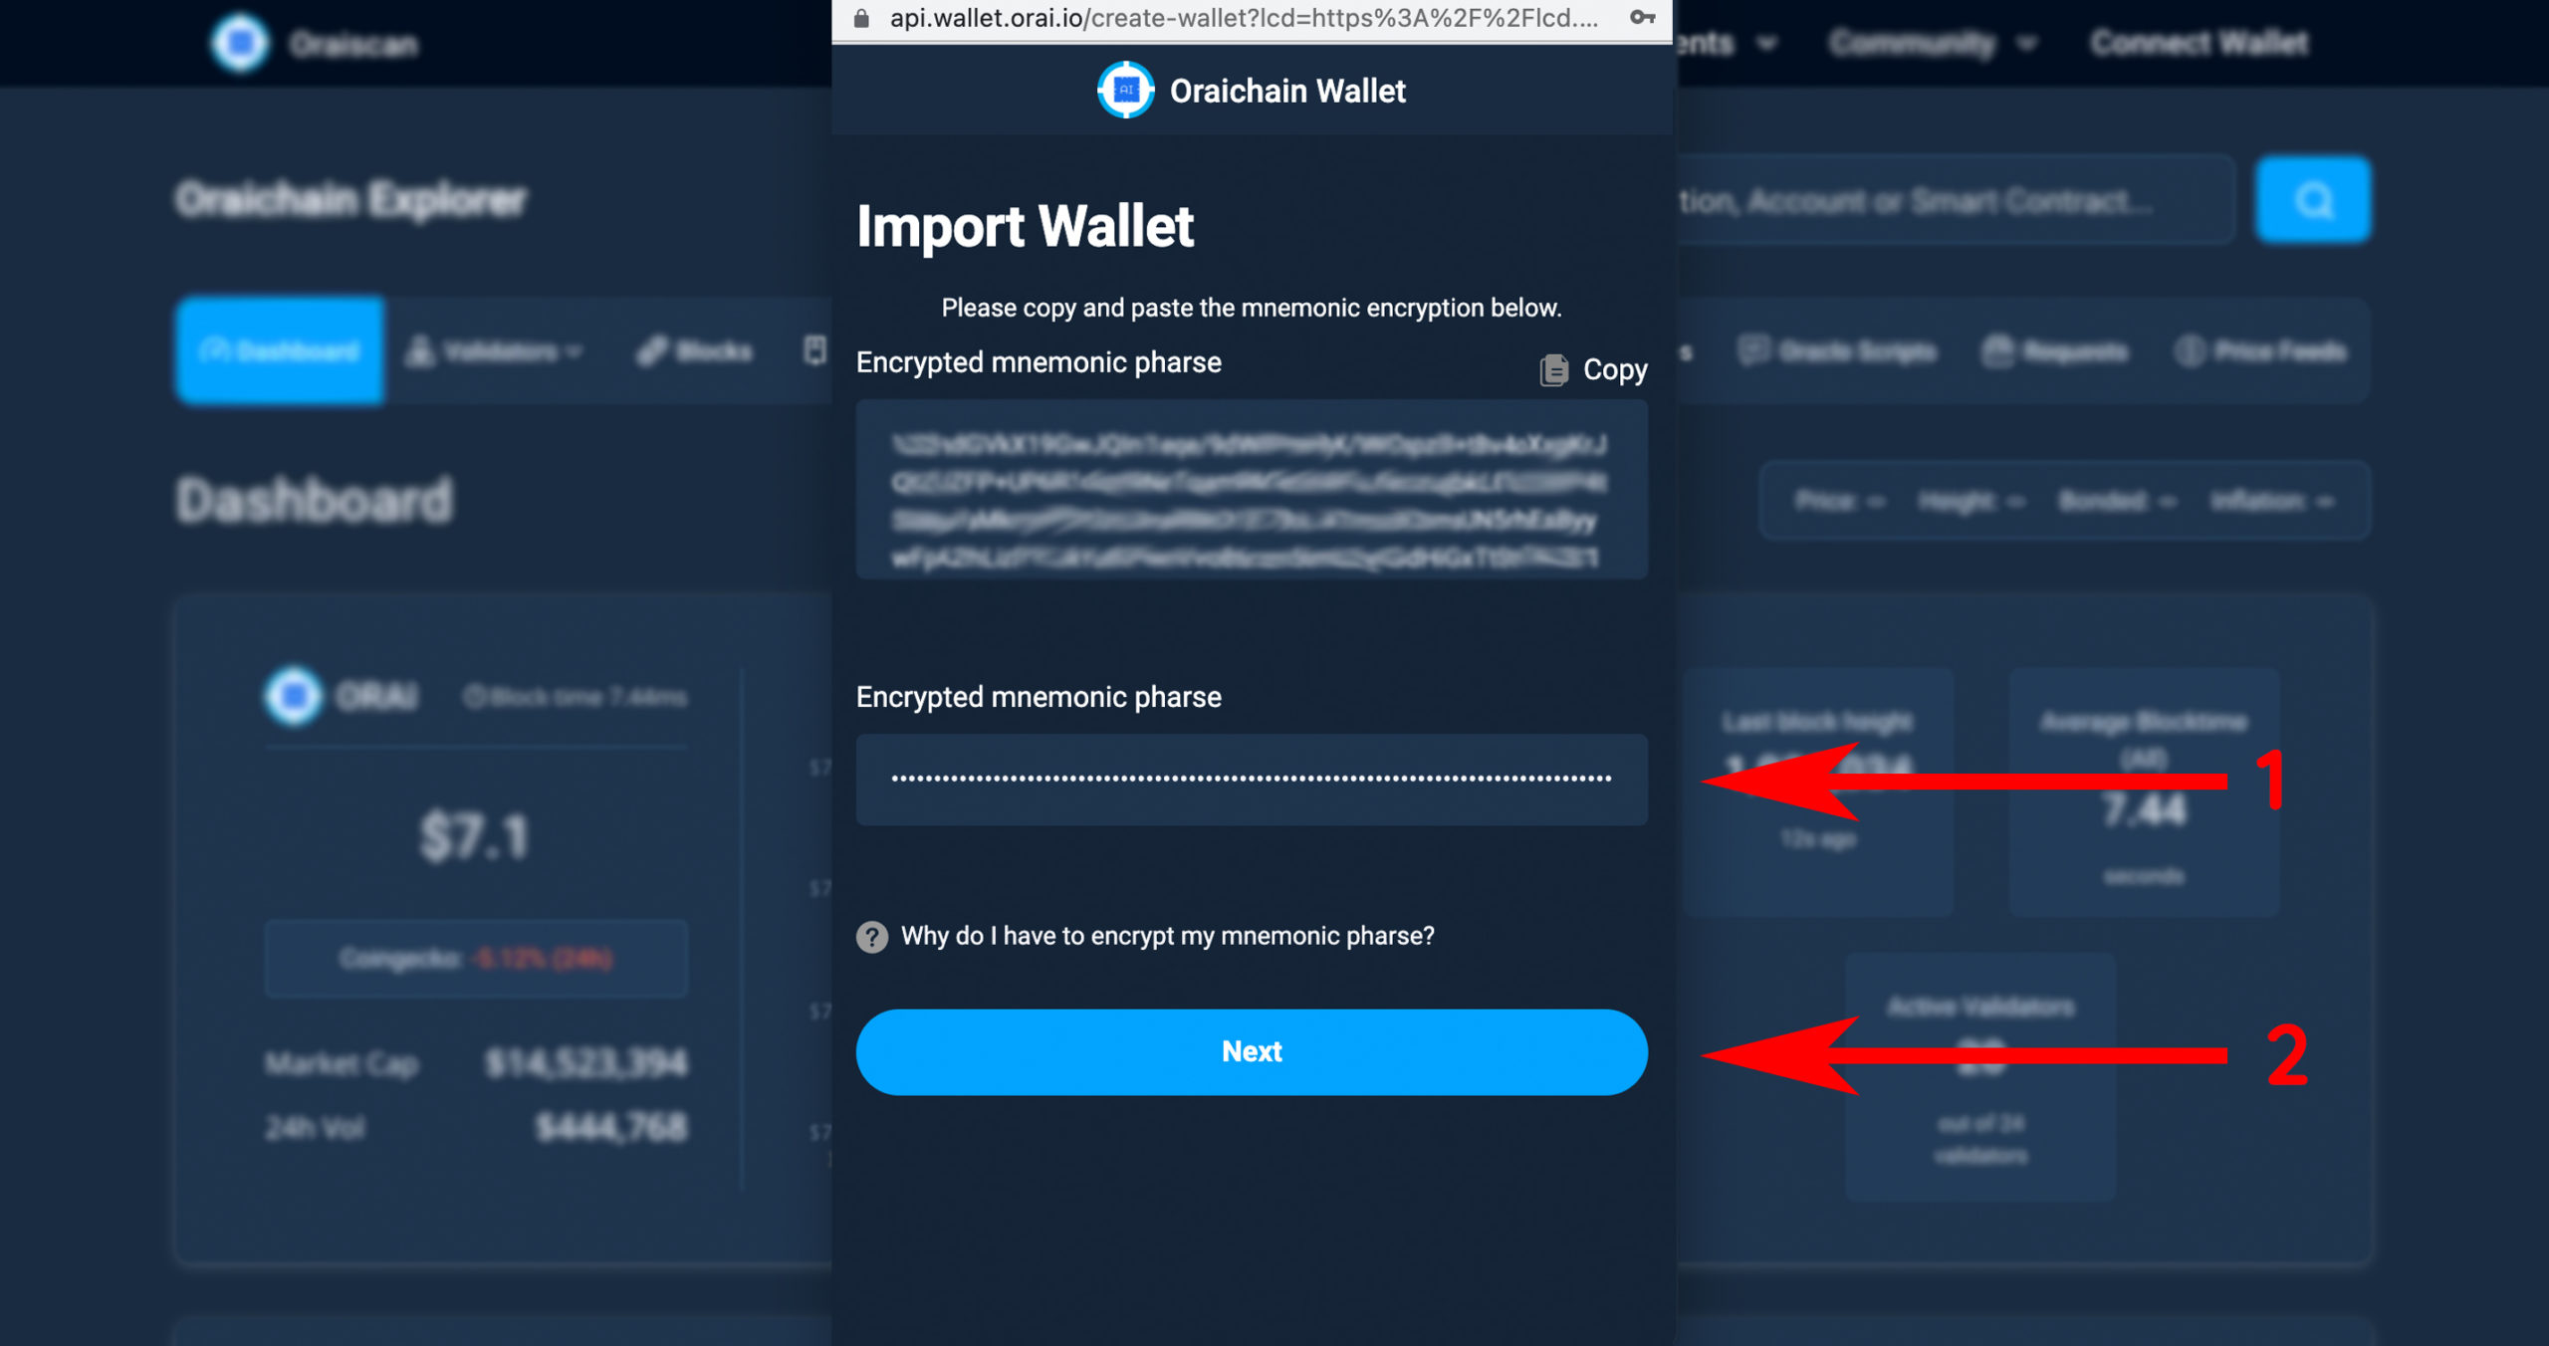Click the padlock icon in address bar
The height and width of the screenshot is (1346, 2549).
tap(862, 18)
